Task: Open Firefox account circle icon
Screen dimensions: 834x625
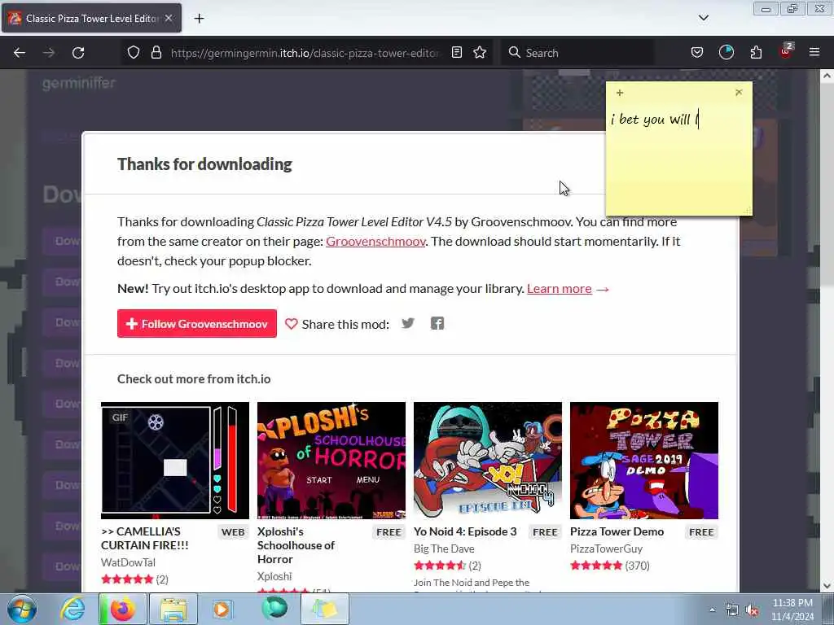Action: tap(726, 53)
